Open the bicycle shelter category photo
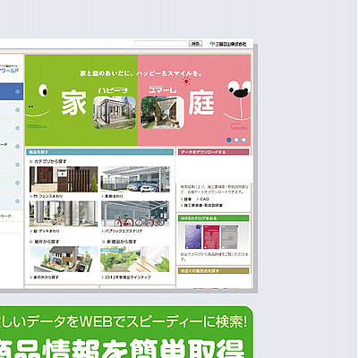Screen dimensions: 358x358 135,214
